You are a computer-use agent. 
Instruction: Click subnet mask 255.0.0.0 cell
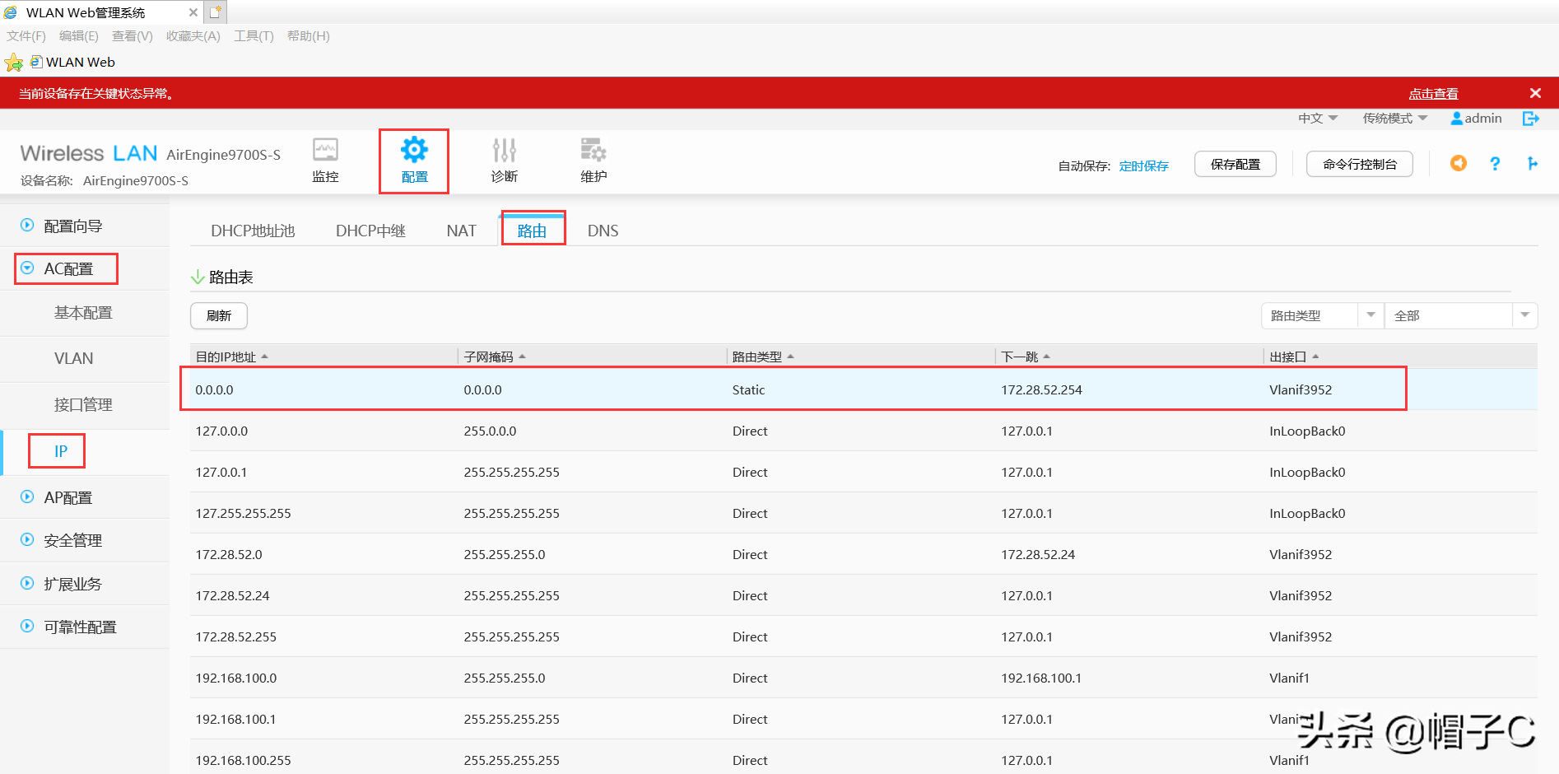[x=490, y=431]
